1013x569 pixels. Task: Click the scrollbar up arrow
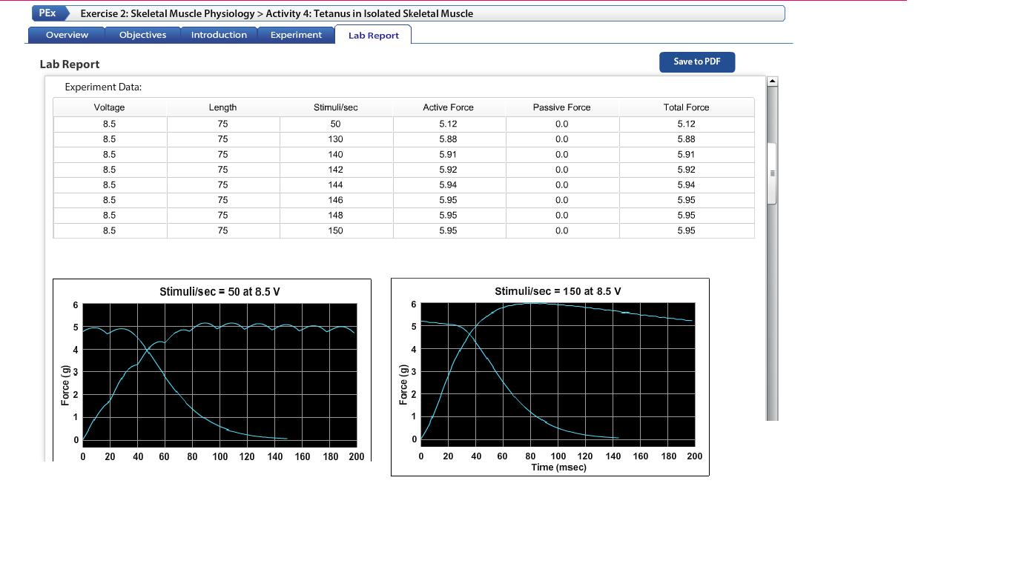click(772, 81)
